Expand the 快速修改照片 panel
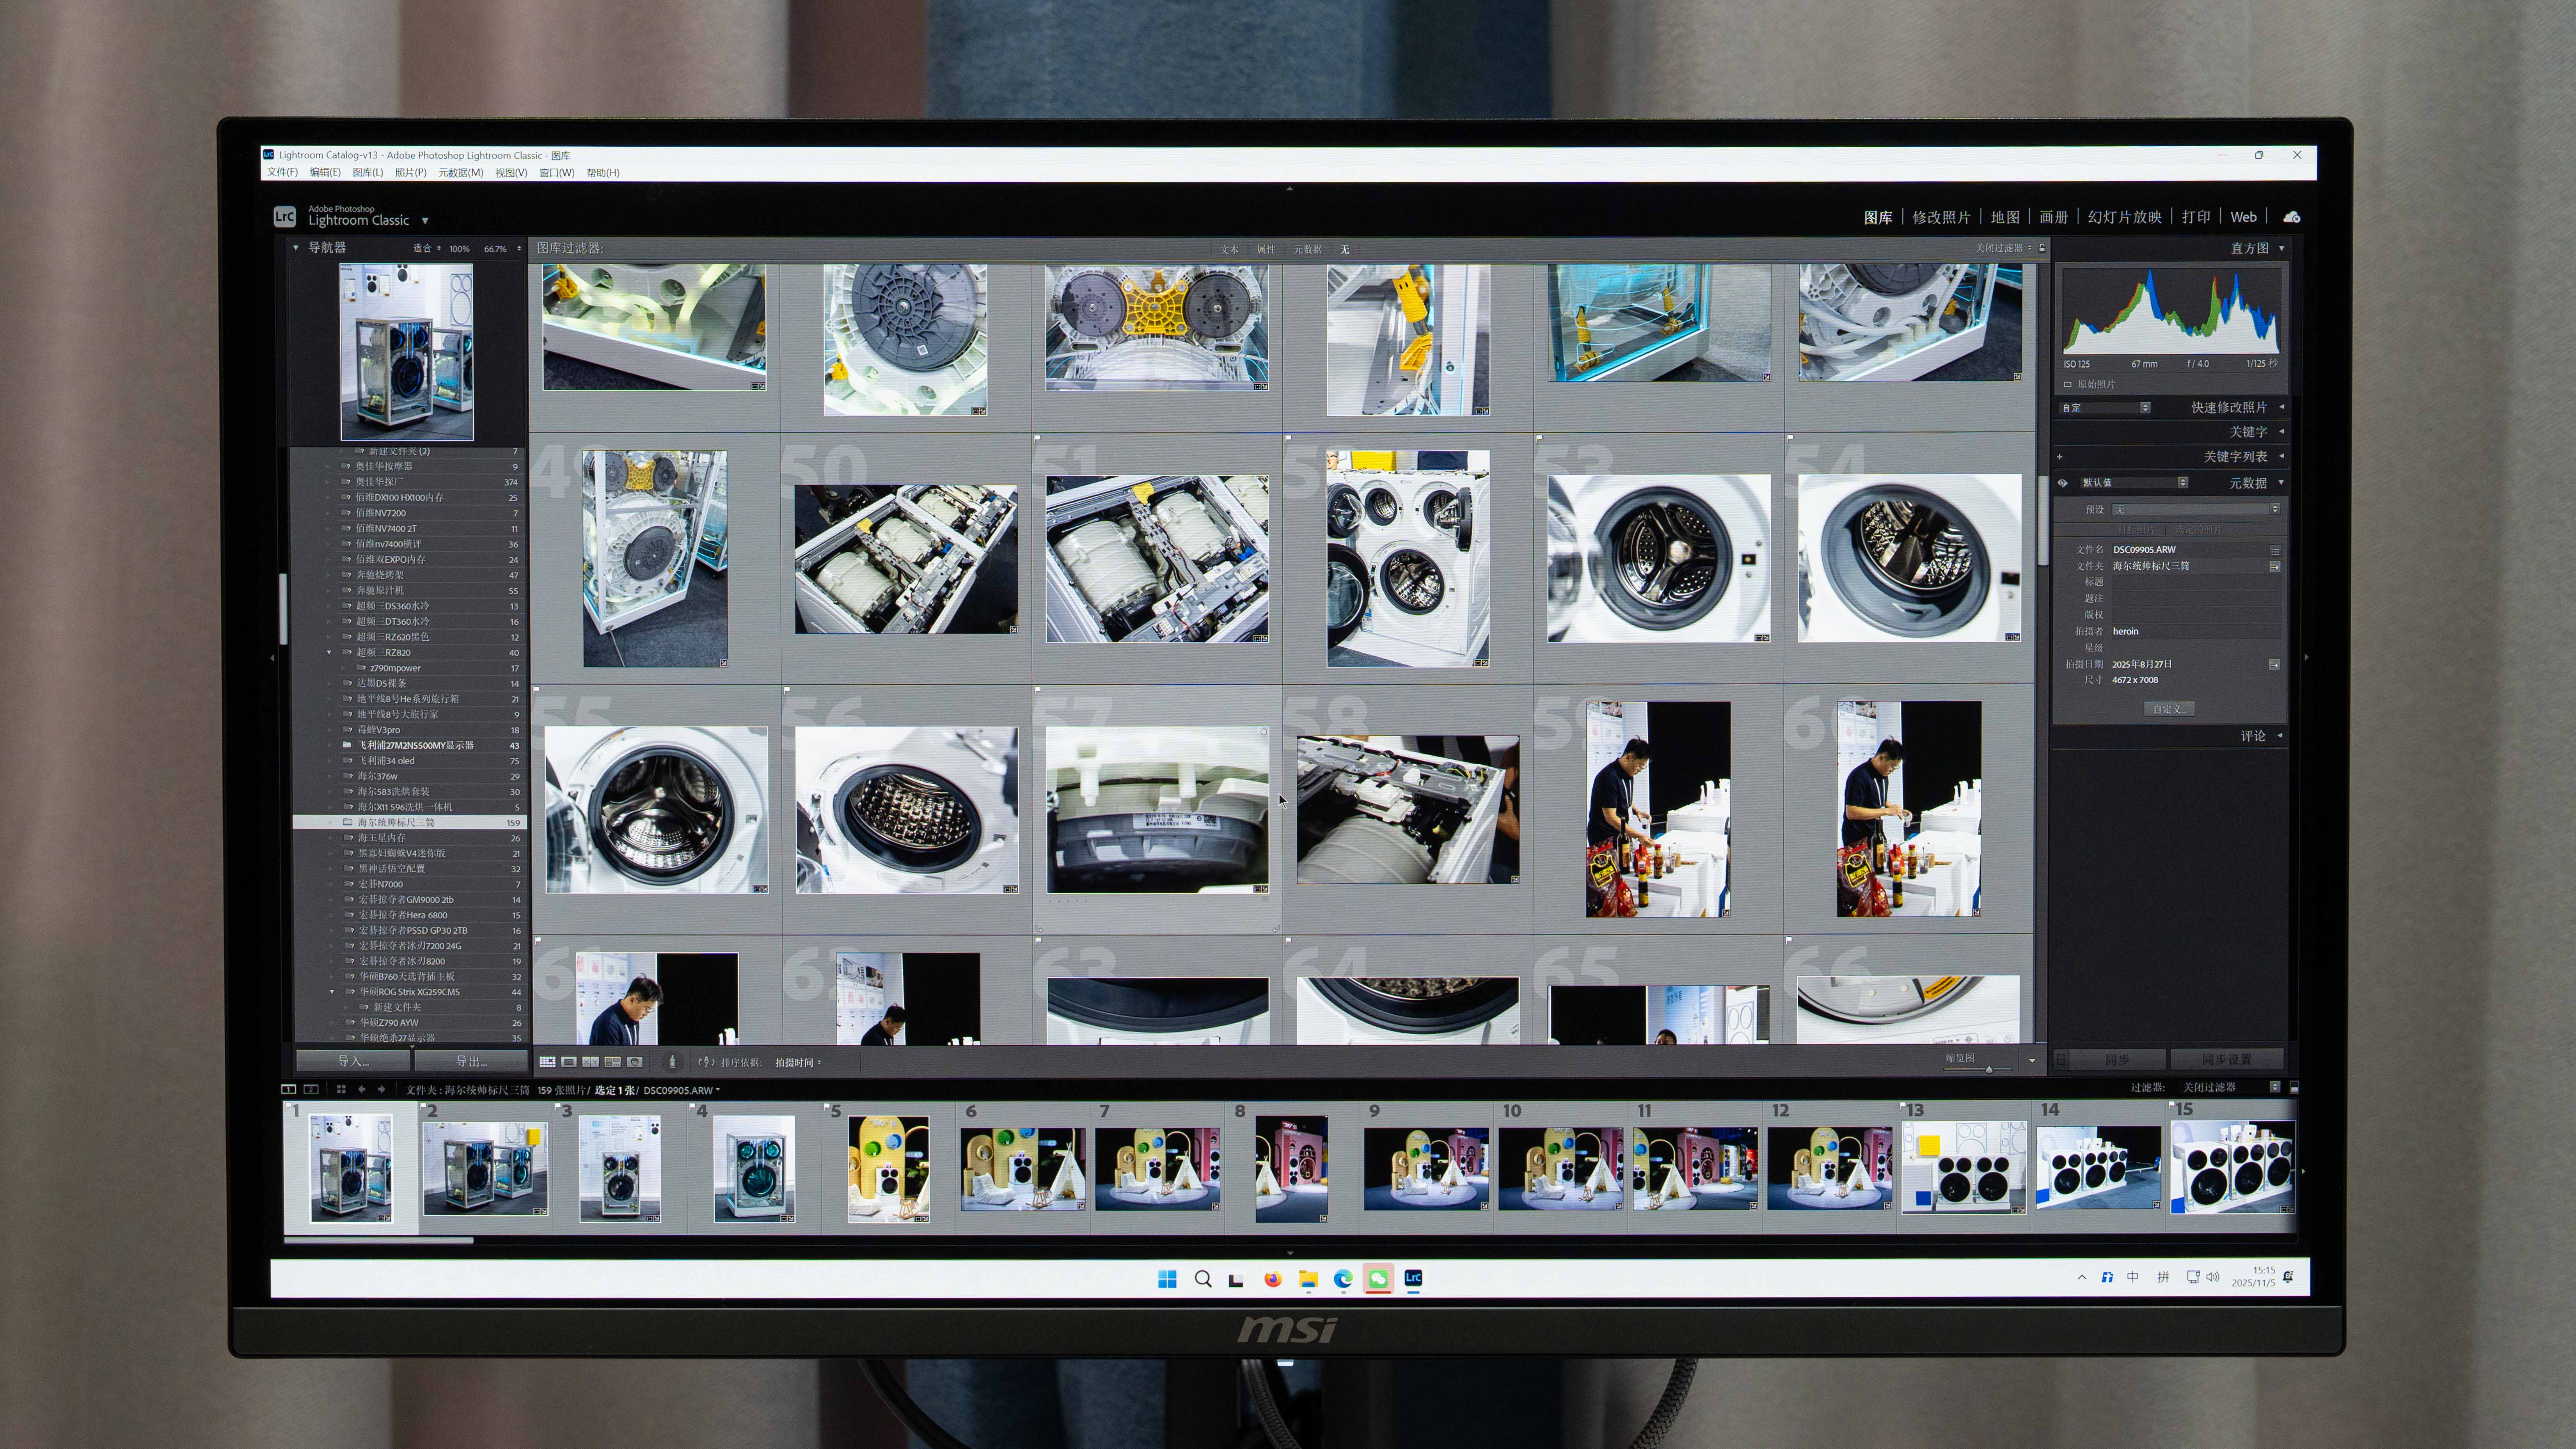 [2281, 407]
